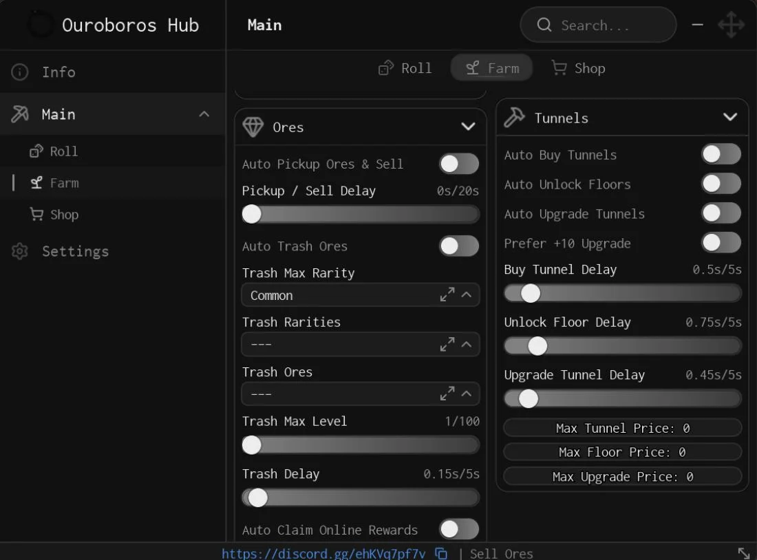Screen dimensions: 757x560
Task: Click the dice icon on top Roll tab
Action: (x=386, y=68)
